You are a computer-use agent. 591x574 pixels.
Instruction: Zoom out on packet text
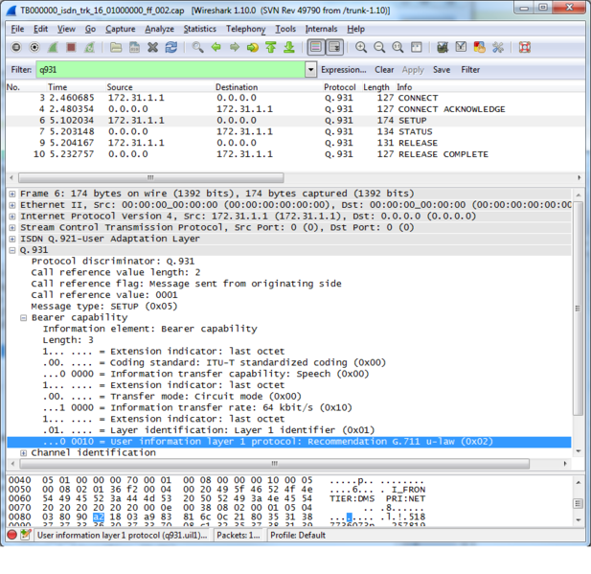pos(379,48)
